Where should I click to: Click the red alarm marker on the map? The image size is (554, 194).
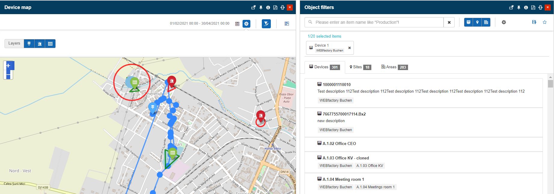172,81
